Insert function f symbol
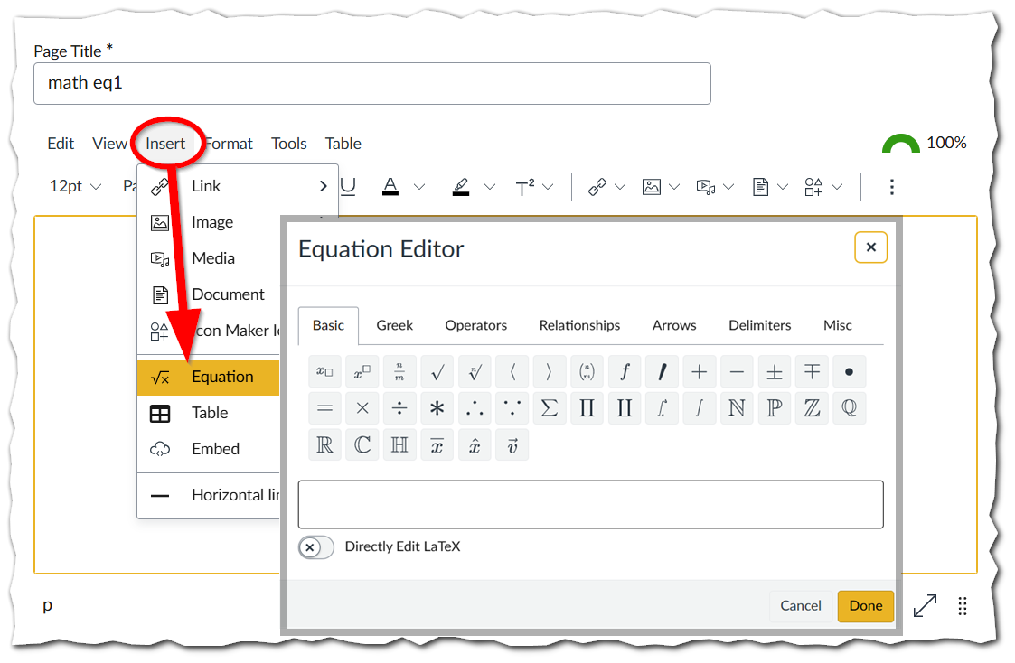This screenshot has height=663, width=1015. pyautogui.click(x=624, y=372)
